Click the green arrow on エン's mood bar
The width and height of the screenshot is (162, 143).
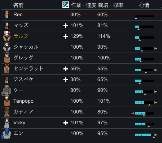tap(156, 135)
